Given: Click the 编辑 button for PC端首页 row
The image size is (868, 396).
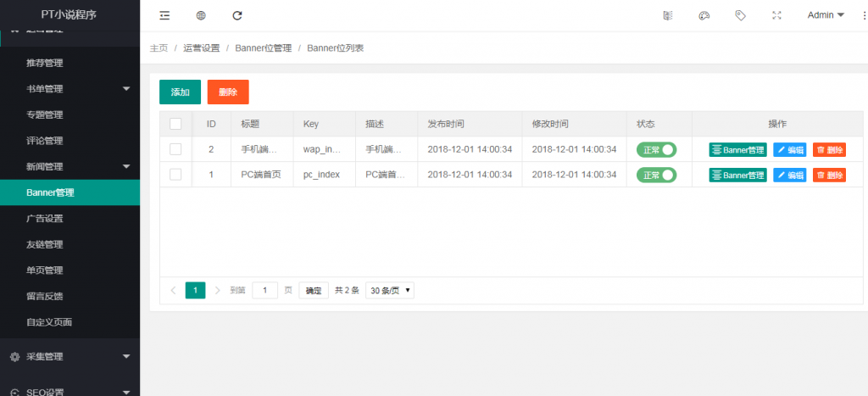Looking at the screenshot, I should (x=789, y=176).
